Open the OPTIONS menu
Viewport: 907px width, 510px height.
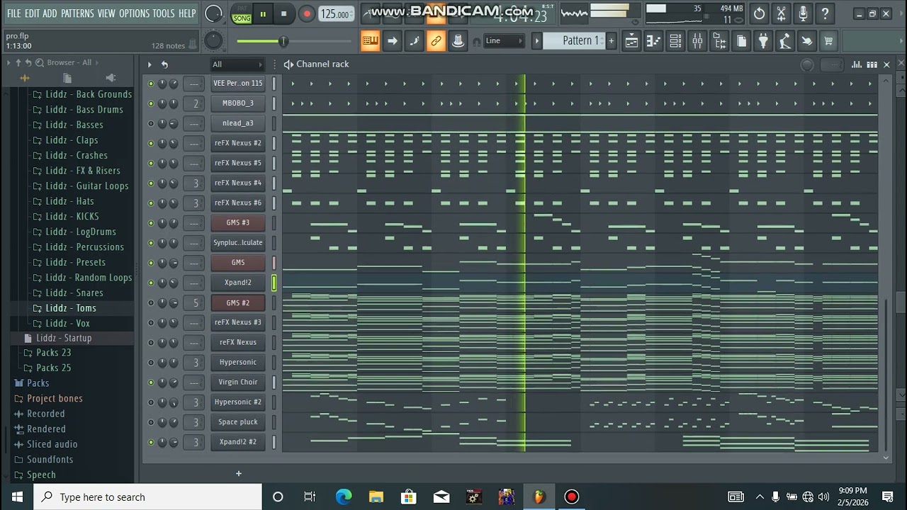pyautogui.click(x=134, y=13)
